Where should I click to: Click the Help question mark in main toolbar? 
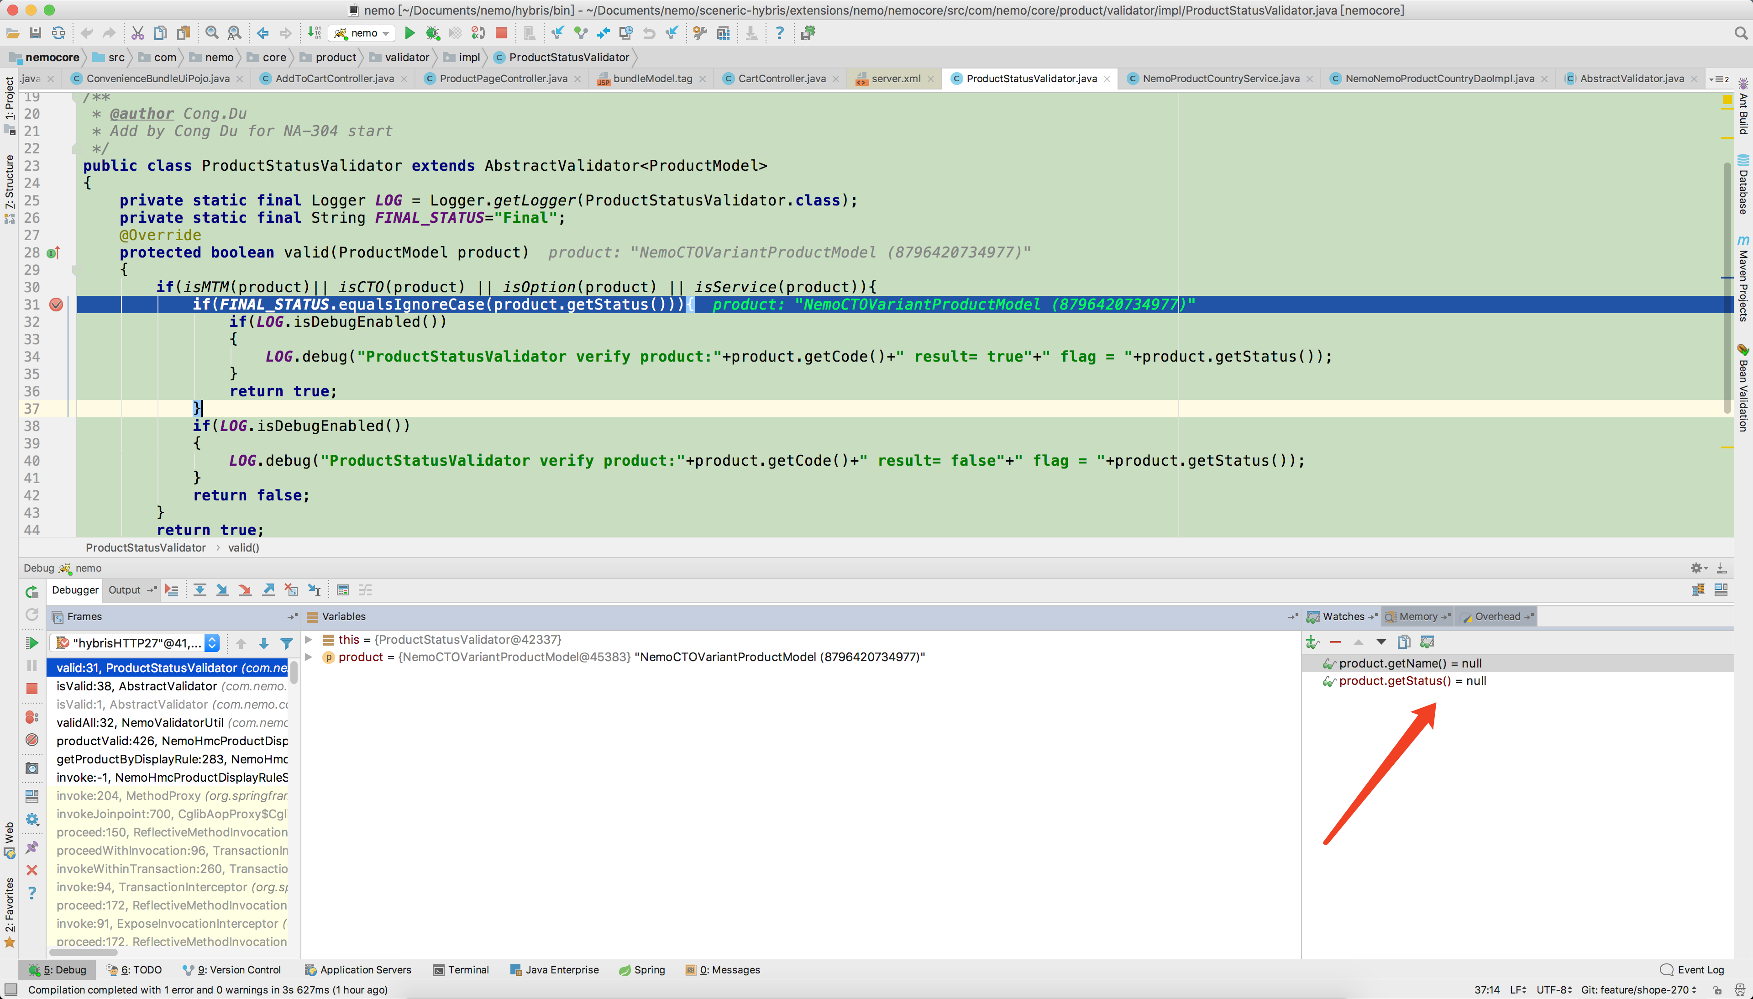779,33
